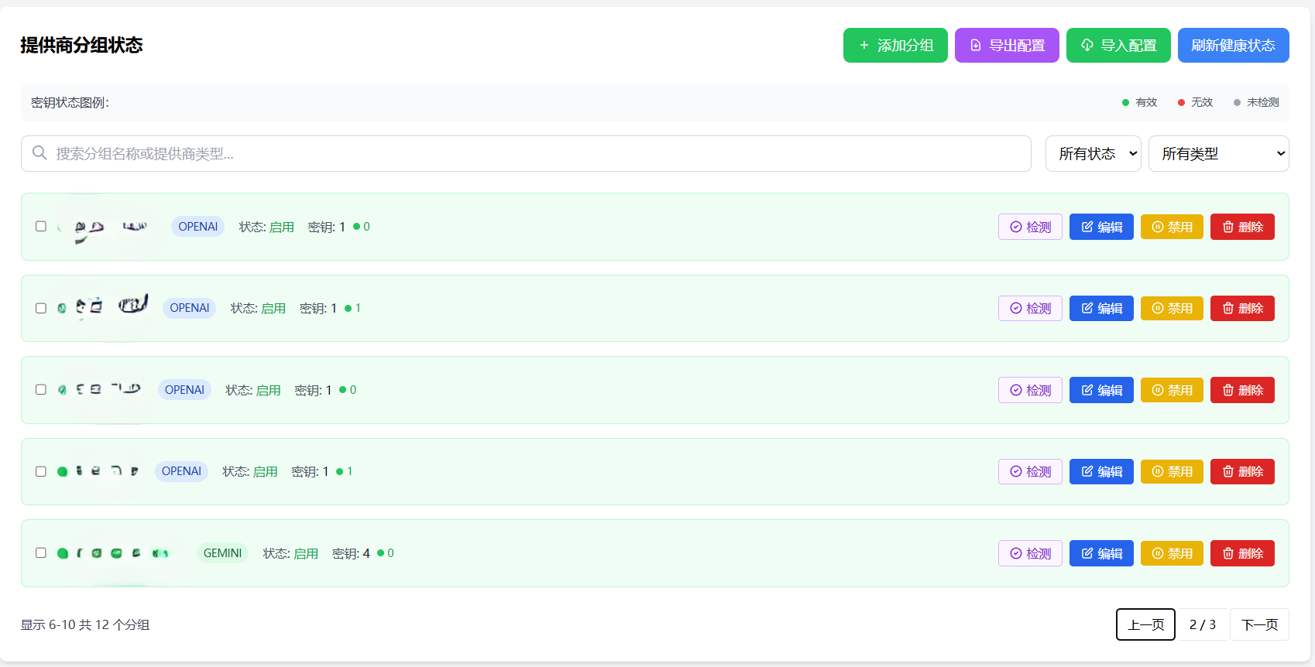1315x667 pixels.
Task: Click the pencil 编辑 icon in second row
Action: 1087,309
